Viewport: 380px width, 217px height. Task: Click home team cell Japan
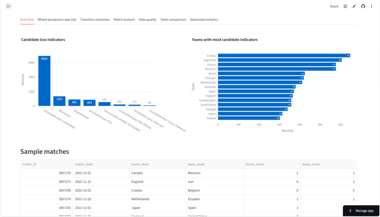(x=157, y=208)
